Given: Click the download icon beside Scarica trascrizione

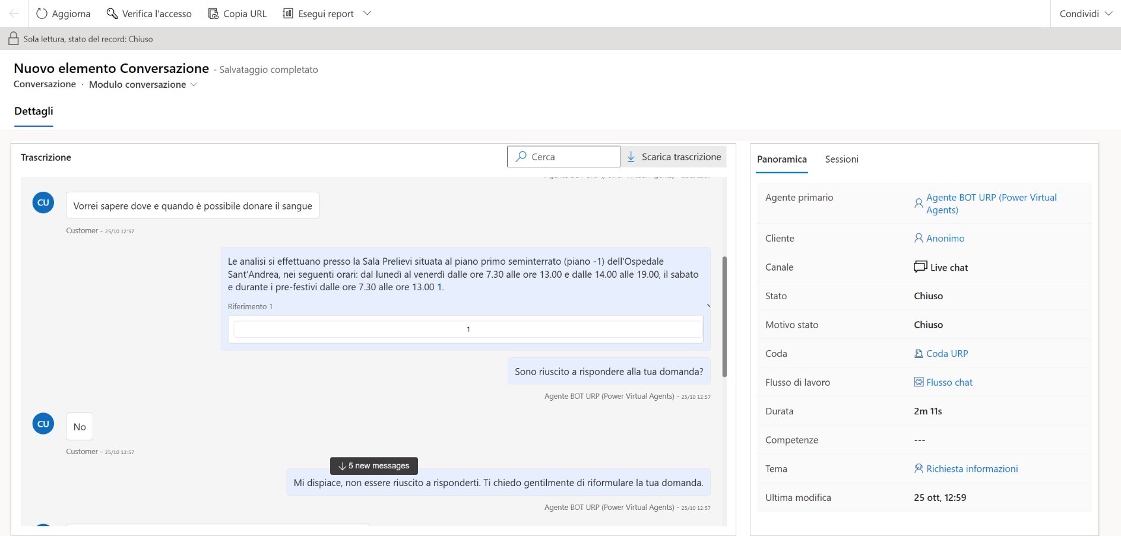Looking at the screenshot, I should tap(631, 157).
